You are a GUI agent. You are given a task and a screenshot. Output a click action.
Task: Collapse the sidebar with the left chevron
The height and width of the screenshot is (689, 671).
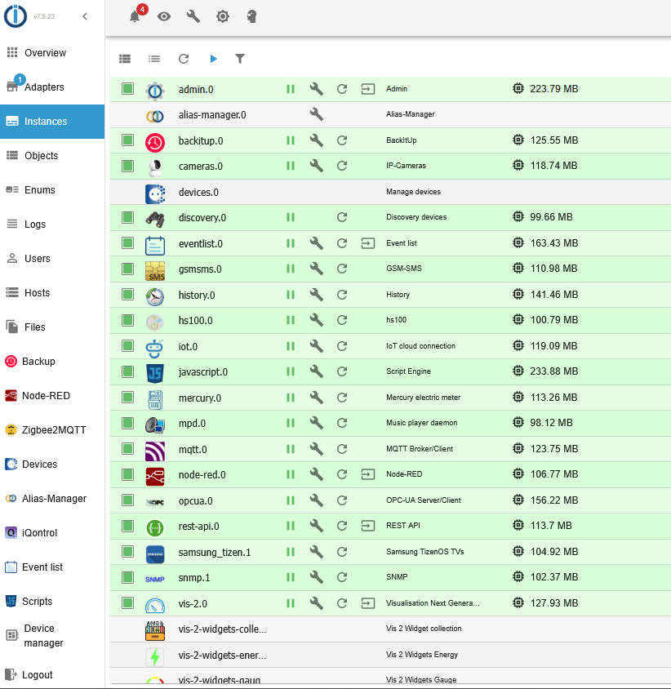(85, 16)
